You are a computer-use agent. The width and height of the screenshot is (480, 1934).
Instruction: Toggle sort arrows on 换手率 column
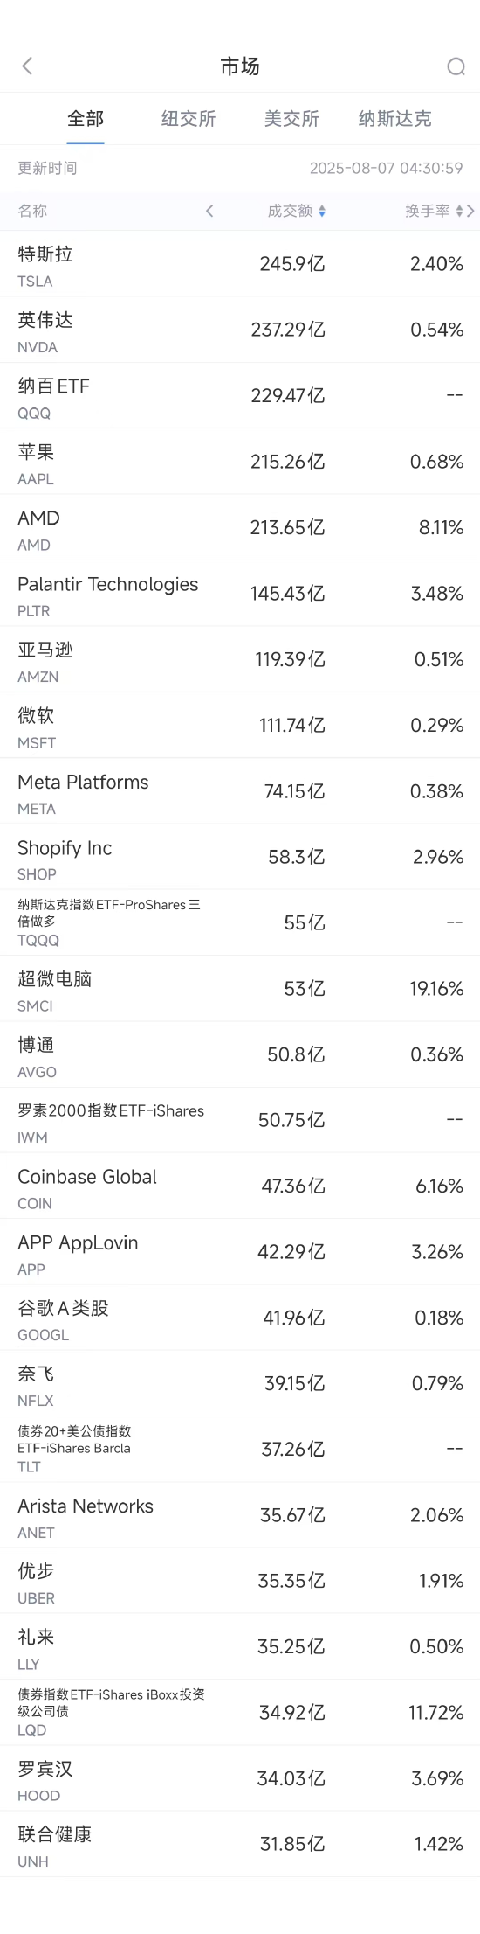tap(459, 211)
